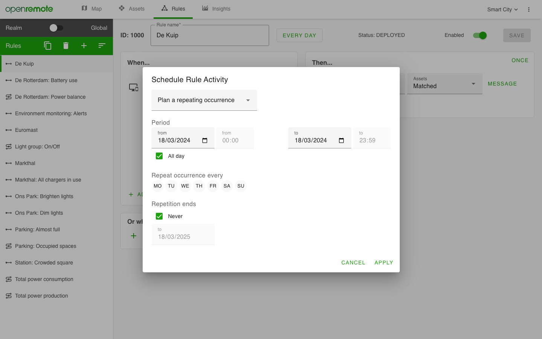Viewport: 542px width, 339px height.
Task: Click the loop icon beside Total power consumption
Action: coord(8,279)
